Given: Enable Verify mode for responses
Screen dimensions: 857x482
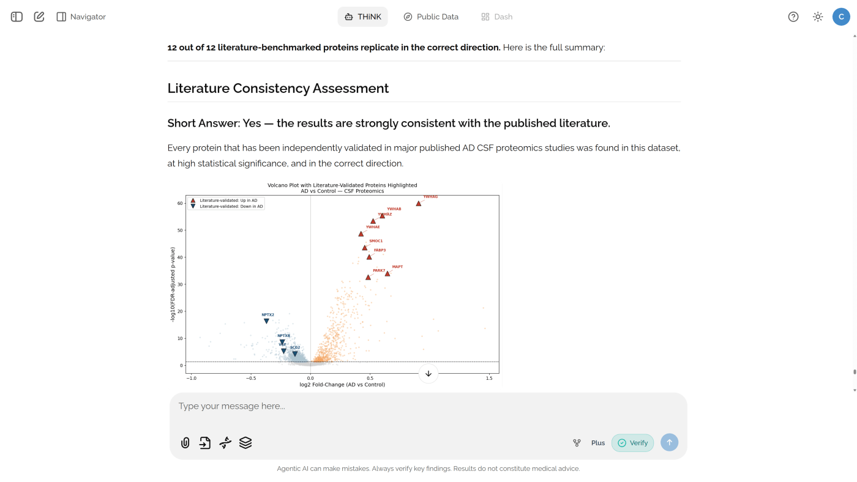Looking at the screenshot, I should click(632, 442).
